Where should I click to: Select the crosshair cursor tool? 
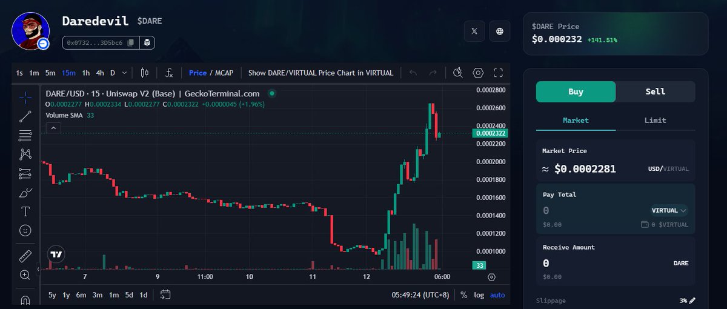[x=25, y=97]
